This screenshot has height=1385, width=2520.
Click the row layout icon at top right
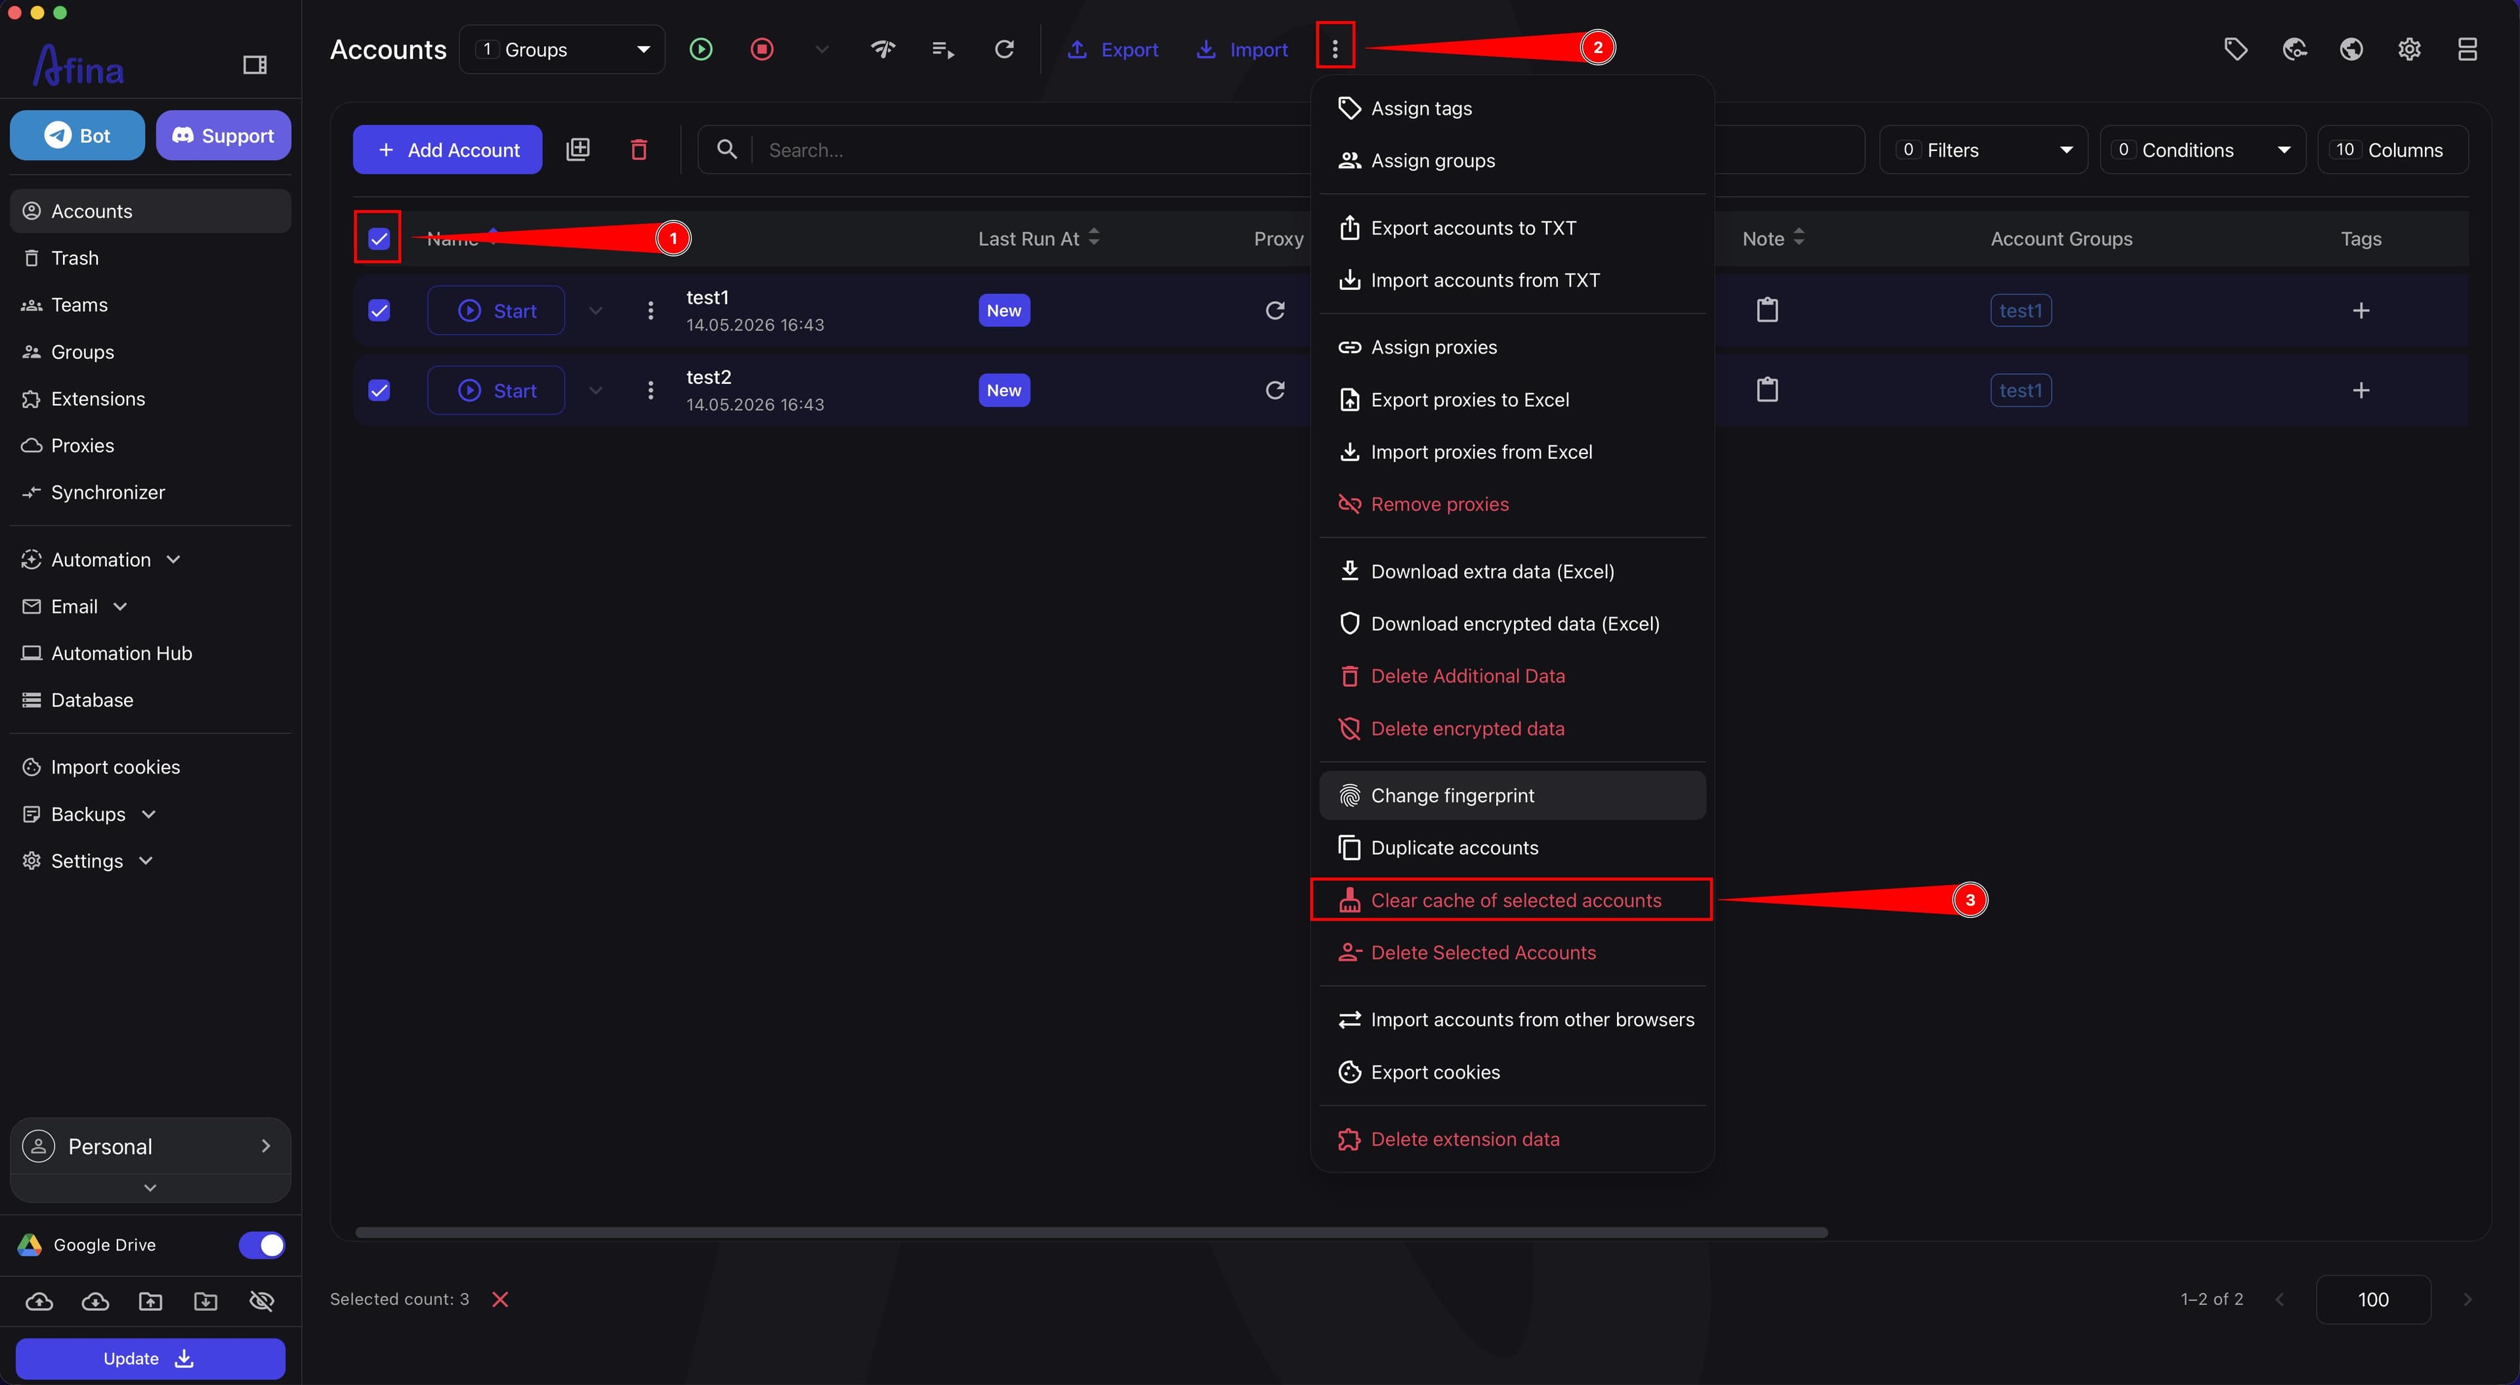(2467, 49)
